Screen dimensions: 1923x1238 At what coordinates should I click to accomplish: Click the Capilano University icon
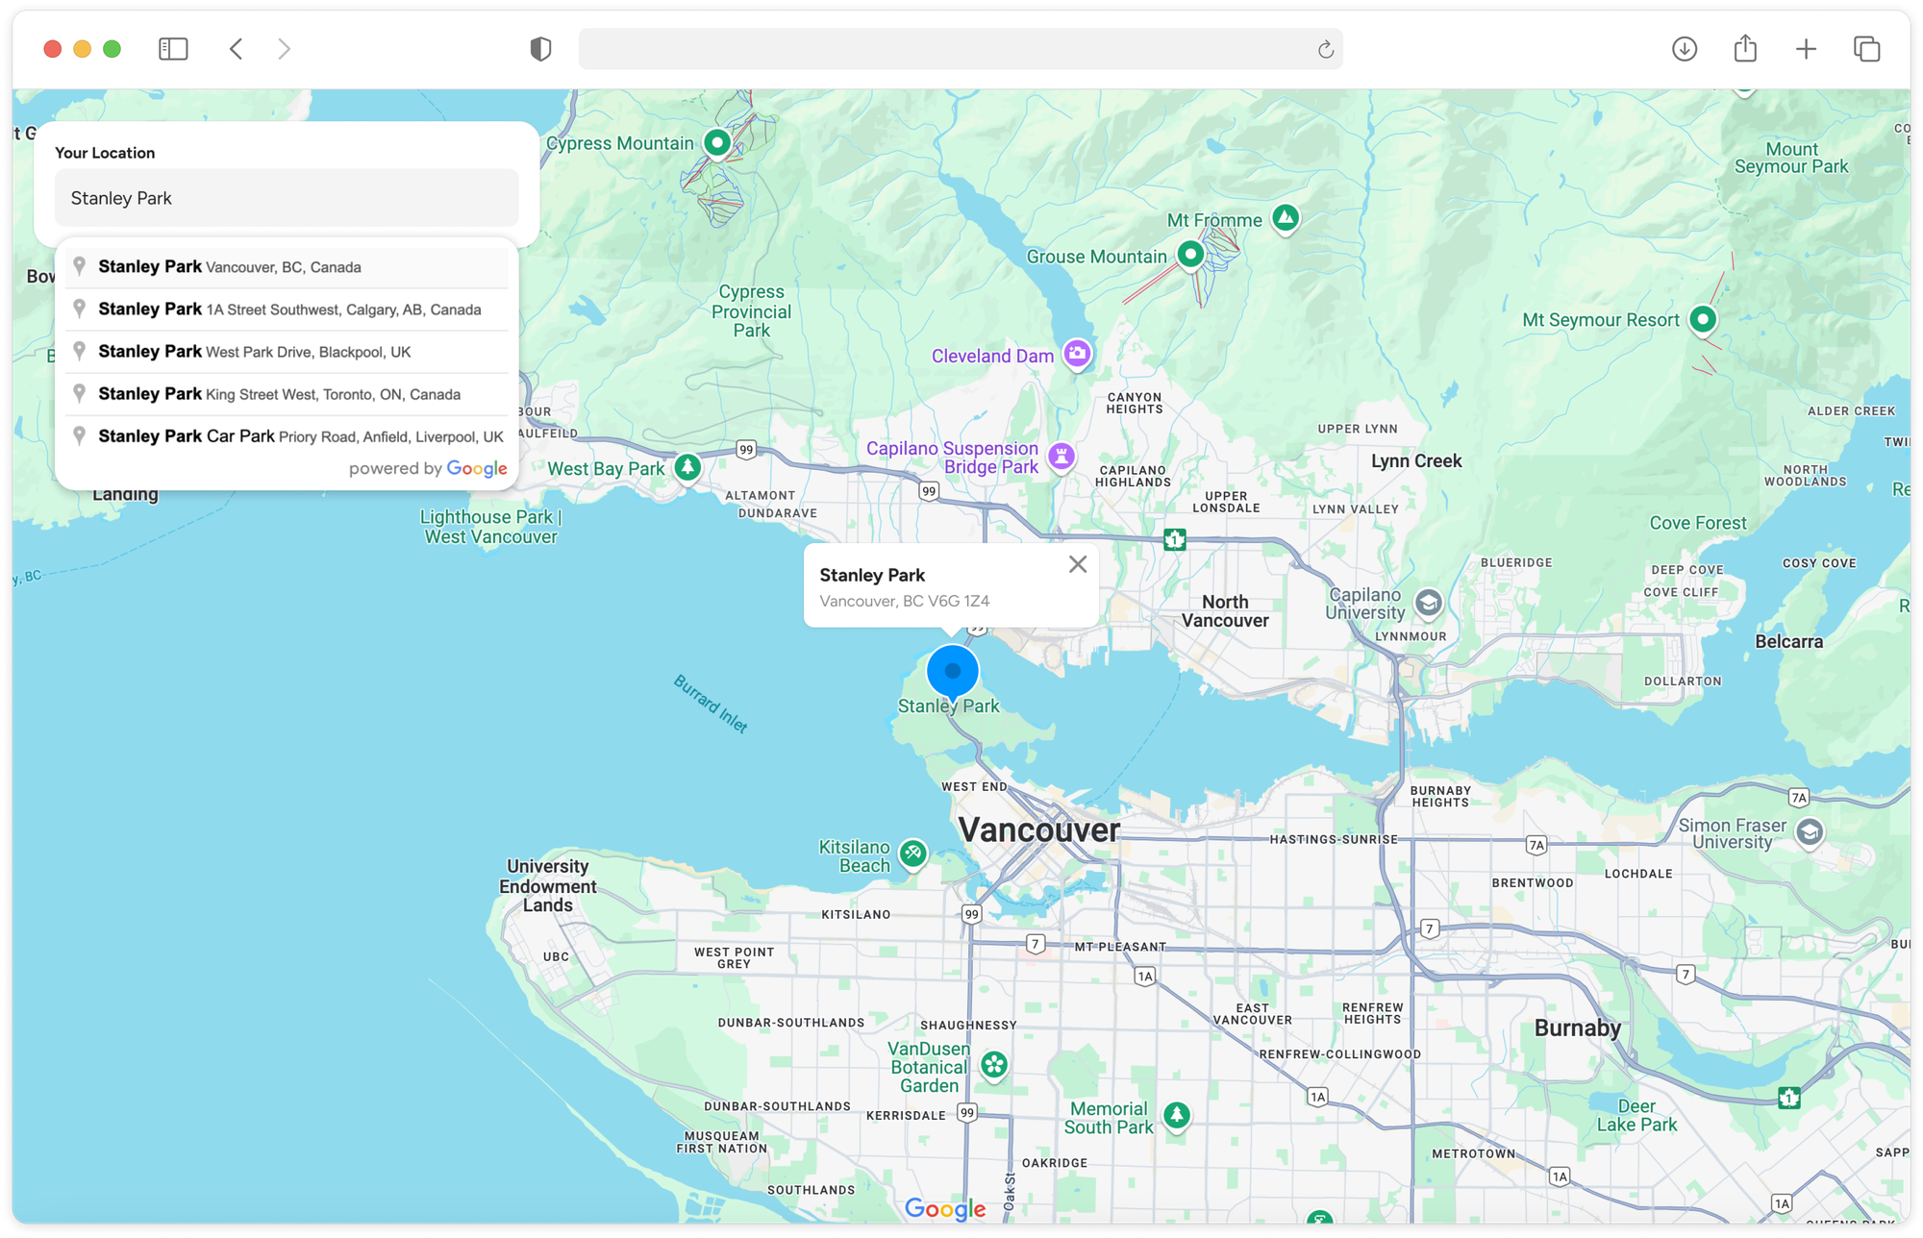[x=1430, y=604]
